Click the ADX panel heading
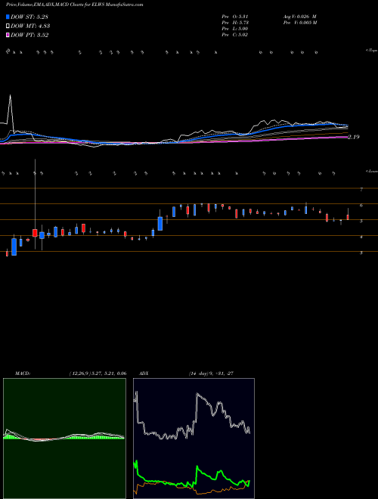Image resolution: width=378 pixels, height=499 pixels. [x=144, y=373]
